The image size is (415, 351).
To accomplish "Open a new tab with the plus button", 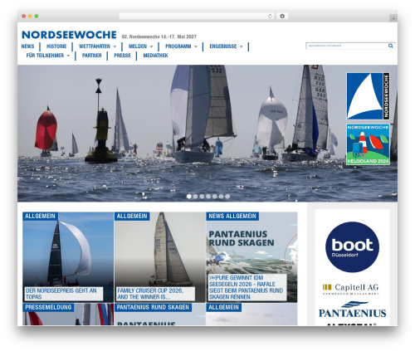I will [x=393, y=18].
